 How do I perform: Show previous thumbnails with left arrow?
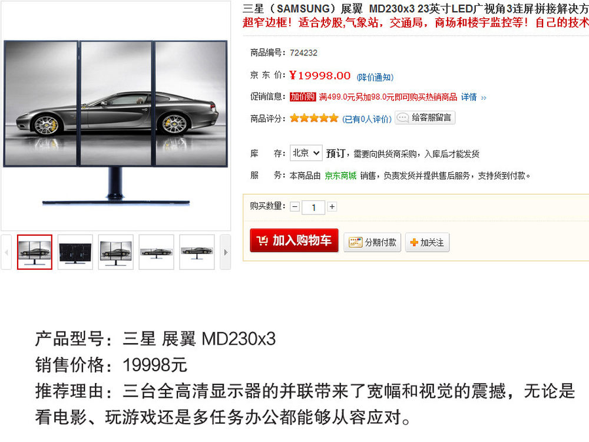[6, 252]
